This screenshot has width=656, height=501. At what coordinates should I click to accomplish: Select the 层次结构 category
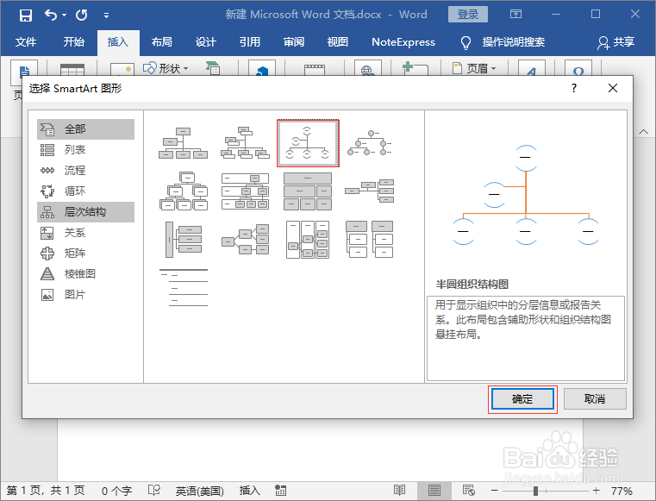click(x=85, y=212)
